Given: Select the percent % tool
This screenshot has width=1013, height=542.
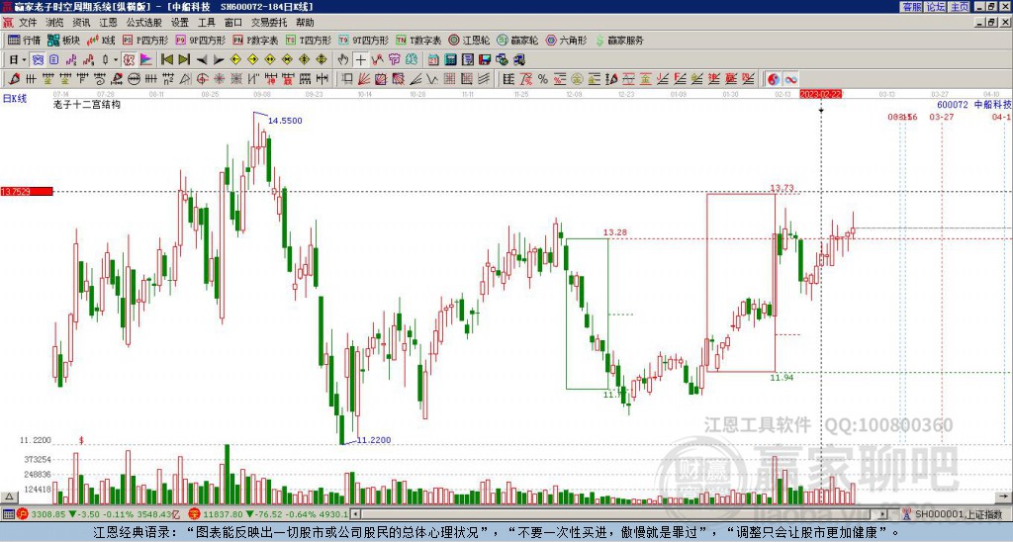Looking at the screenshot, I should coord(543,79).
